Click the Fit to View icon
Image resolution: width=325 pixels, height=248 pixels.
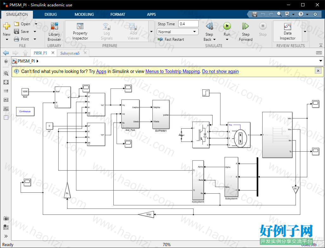click(x=6, y=82)
